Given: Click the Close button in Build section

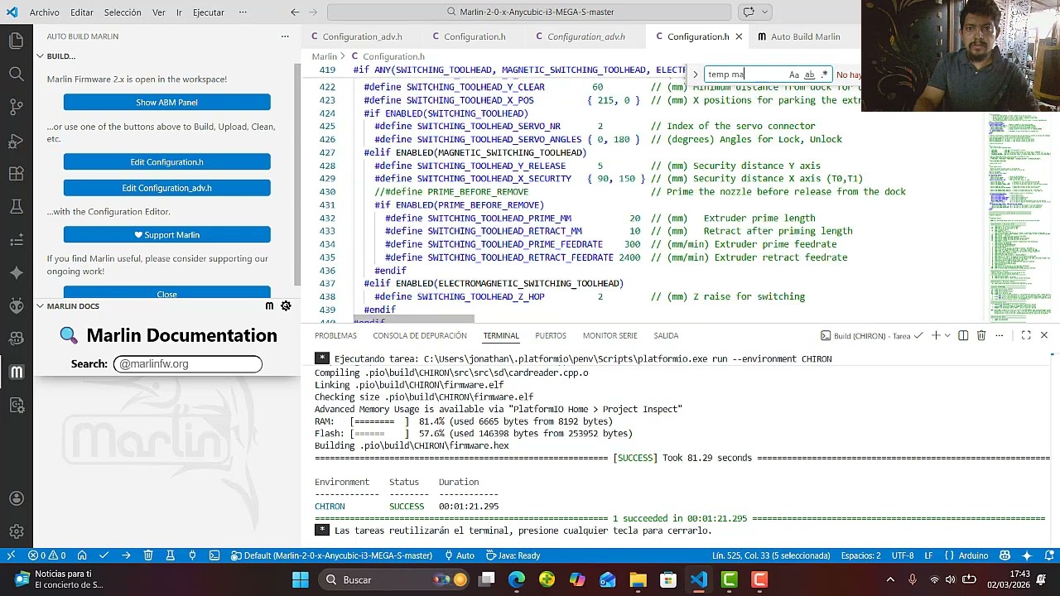Looking at the screenshot, I should (x=167, y=293).
